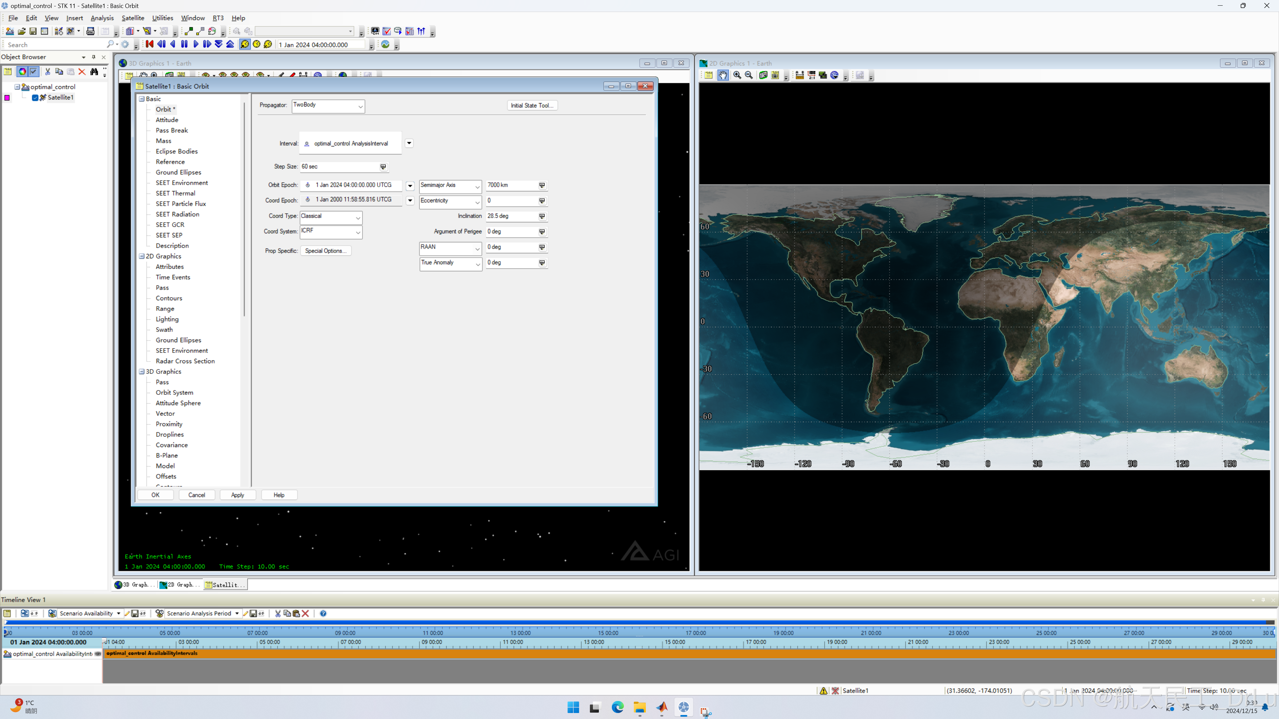Open the Analysis menu
This screenshot has height=719, width=1279.
click(x=102, y=18)
